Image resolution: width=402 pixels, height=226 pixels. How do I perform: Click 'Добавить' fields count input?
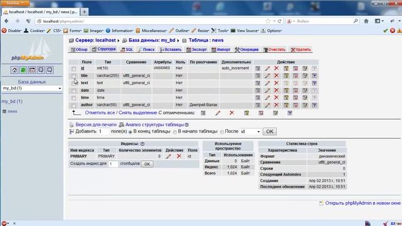click(104, 131)
